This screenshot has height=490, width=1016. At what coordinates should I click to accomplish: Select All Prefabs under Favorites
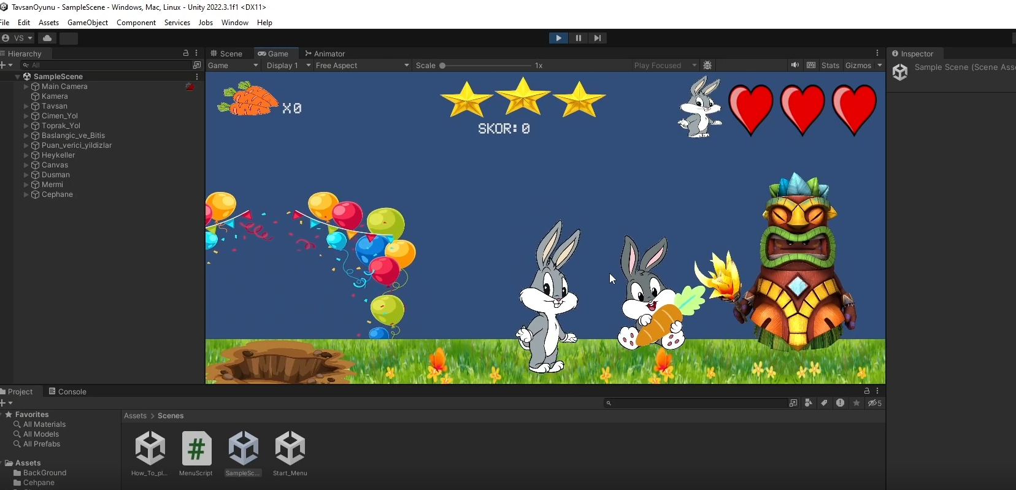(42, 444)
